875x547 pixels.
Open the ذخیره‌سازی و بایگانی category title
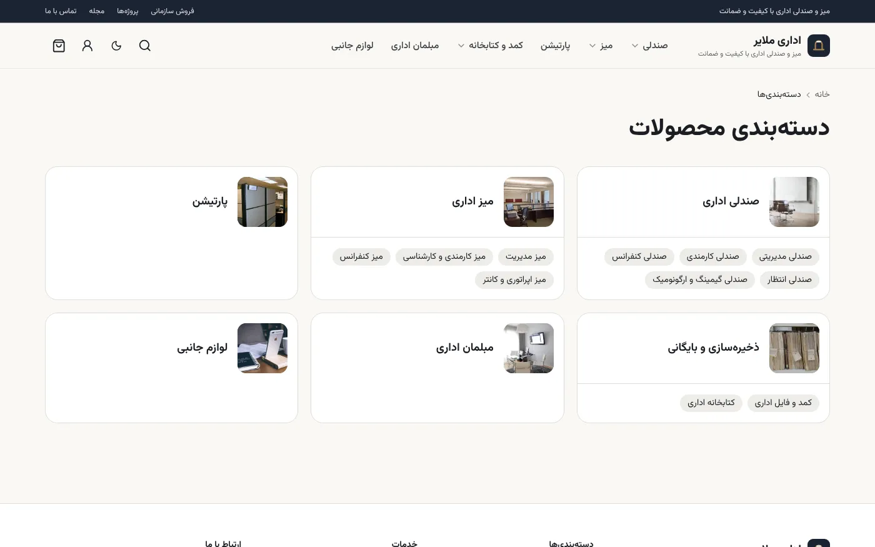(714, 348)
